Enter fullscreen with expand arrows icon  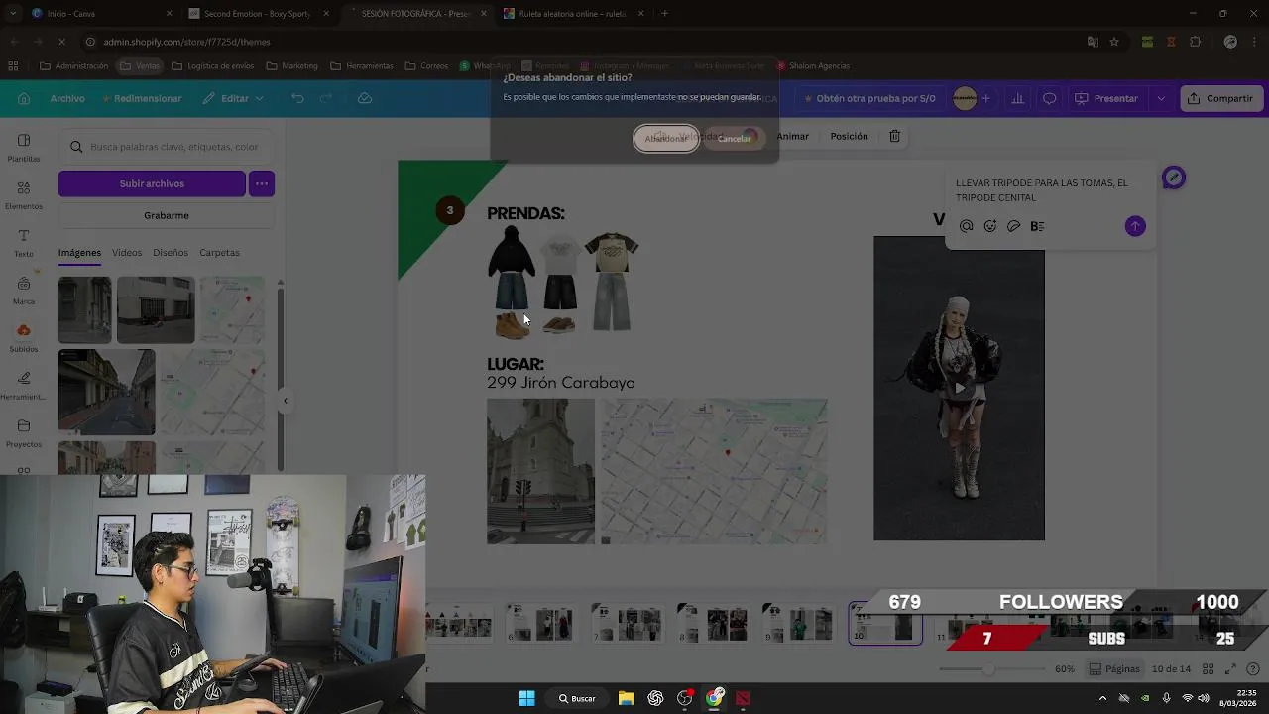point(1230,669)
